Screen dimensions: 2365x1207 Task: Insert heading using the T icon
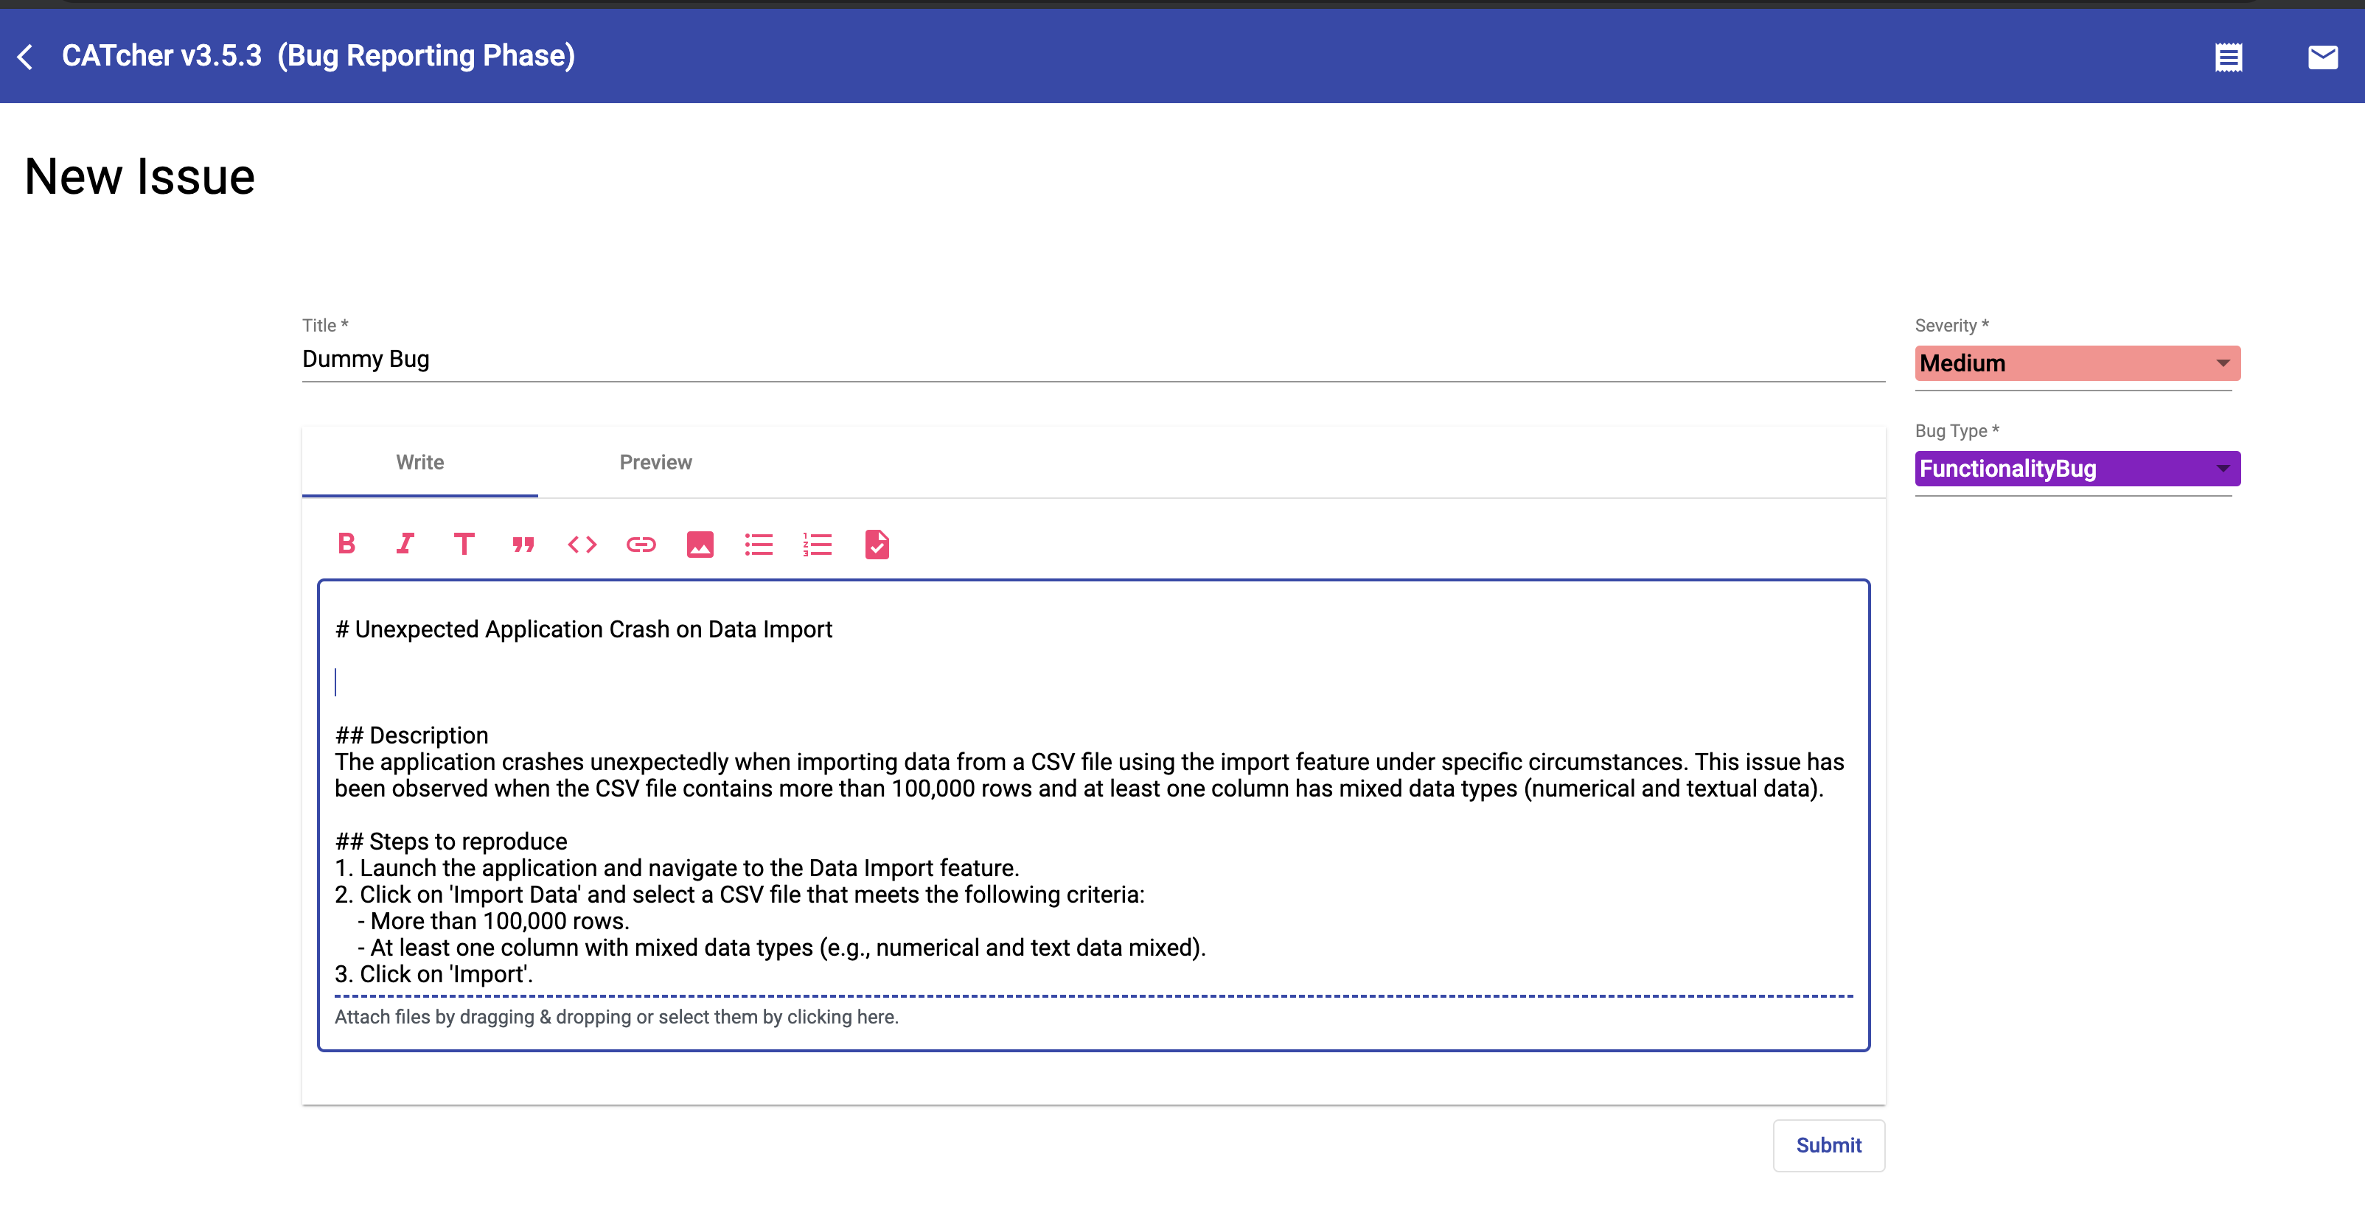click(464, 545)
